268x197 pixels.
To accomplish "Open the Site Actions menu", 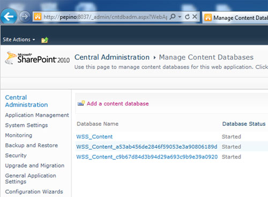I will coord(19,40).
